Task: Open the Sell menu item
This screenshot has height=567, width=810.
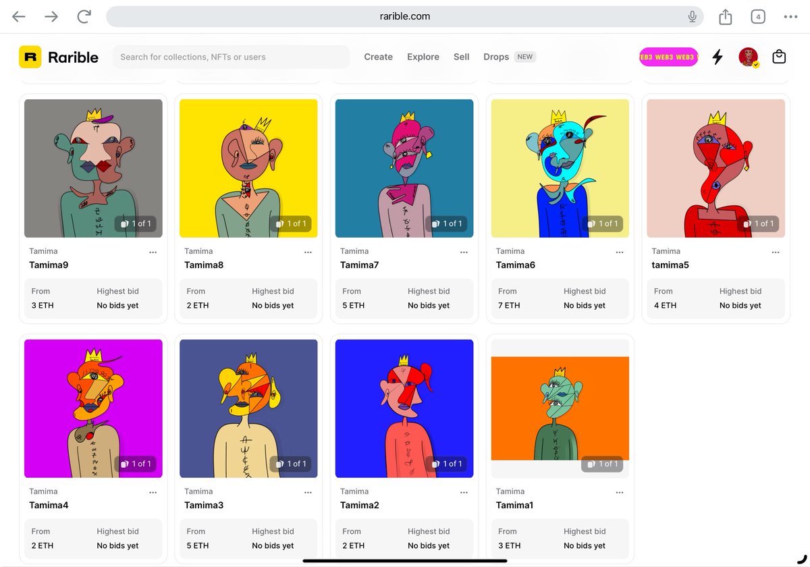Action: [x=462, y=57]
